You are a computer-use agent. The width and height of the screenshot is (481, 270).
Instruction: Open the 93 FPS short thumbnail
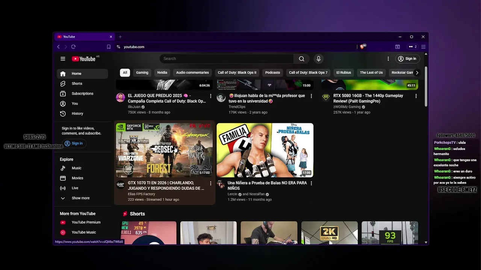[x=390, y=233]
